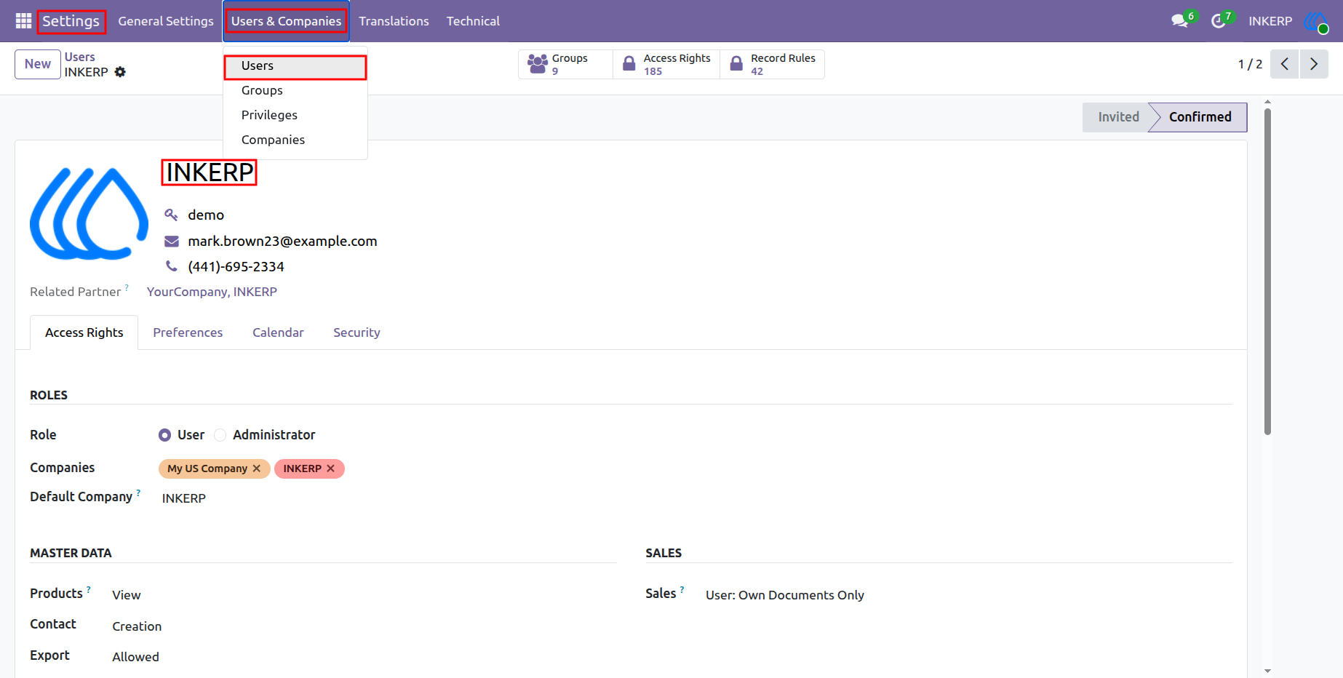Open the YourCompany, INKERP partner link
The image size is (1343, 678).
point(212,292)
